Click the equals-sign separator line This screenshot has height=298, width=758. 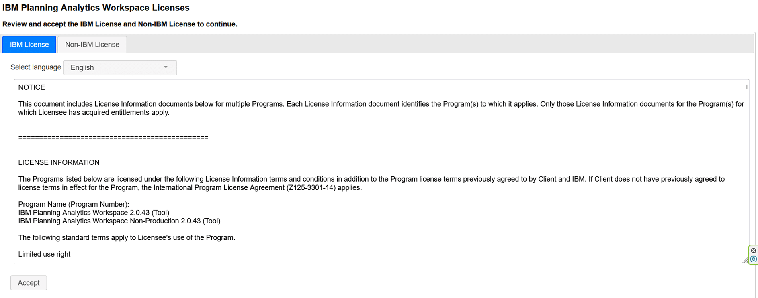point(113,138)
